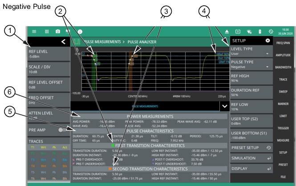The height and width of the screenshot is (186, 296).
Task: Collapse the pulse measurements table chevron
Action: pos(223,105)
